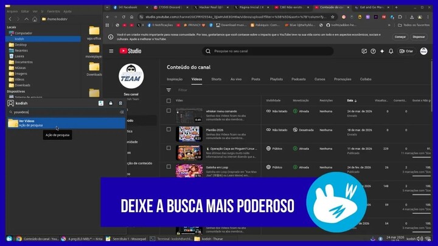The width and height of the screenshot is (438, 246).
Task: Open the Playlists tab
Action: (276, 79)
